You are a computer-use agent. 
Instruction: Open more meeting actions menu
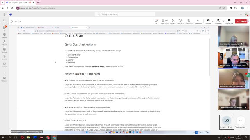point(198,21)
